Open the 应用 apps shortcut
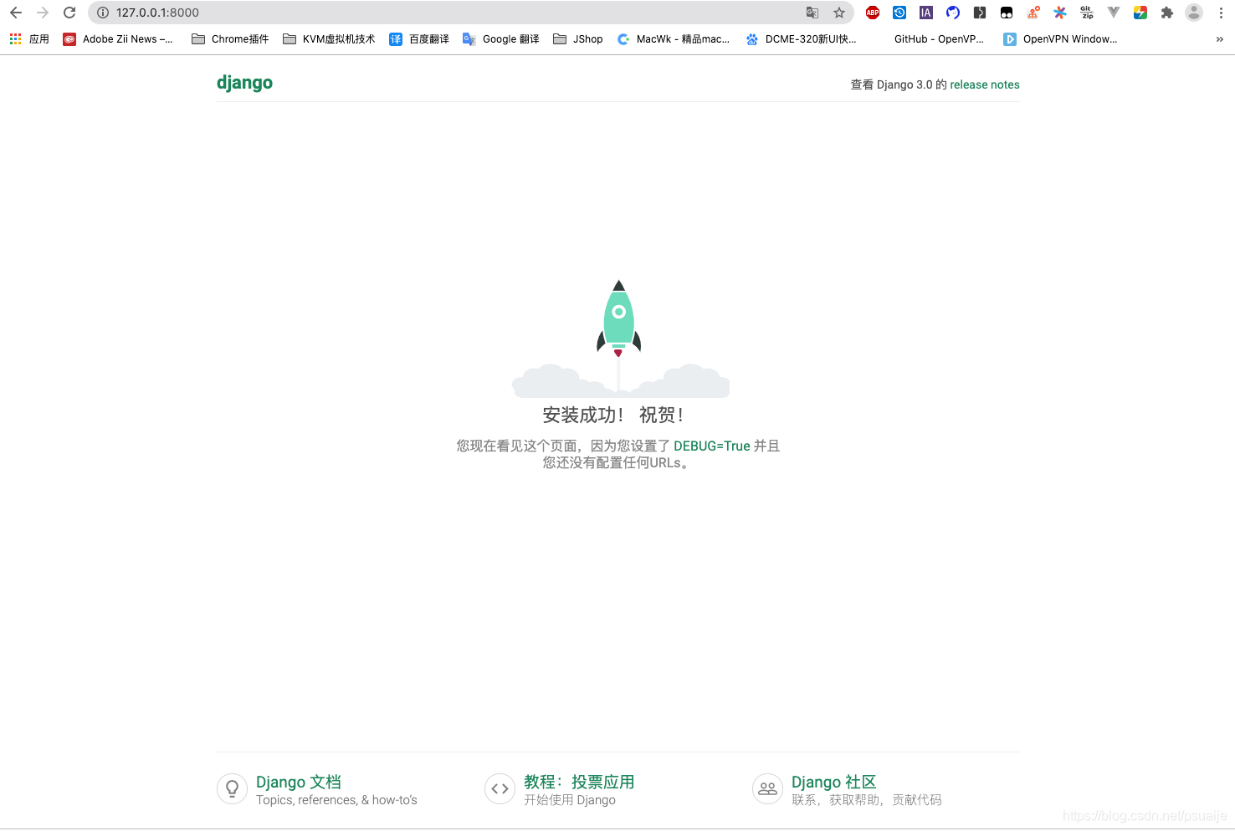 (29, 39)
